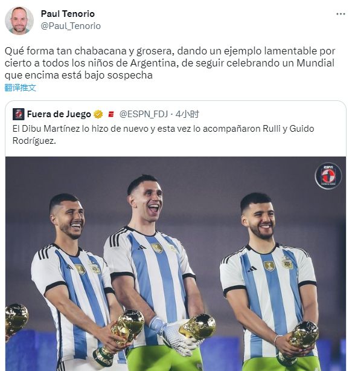Click the Paul Tenorio display name
This screenshot has height=371, width=355.
pos(68,14)
